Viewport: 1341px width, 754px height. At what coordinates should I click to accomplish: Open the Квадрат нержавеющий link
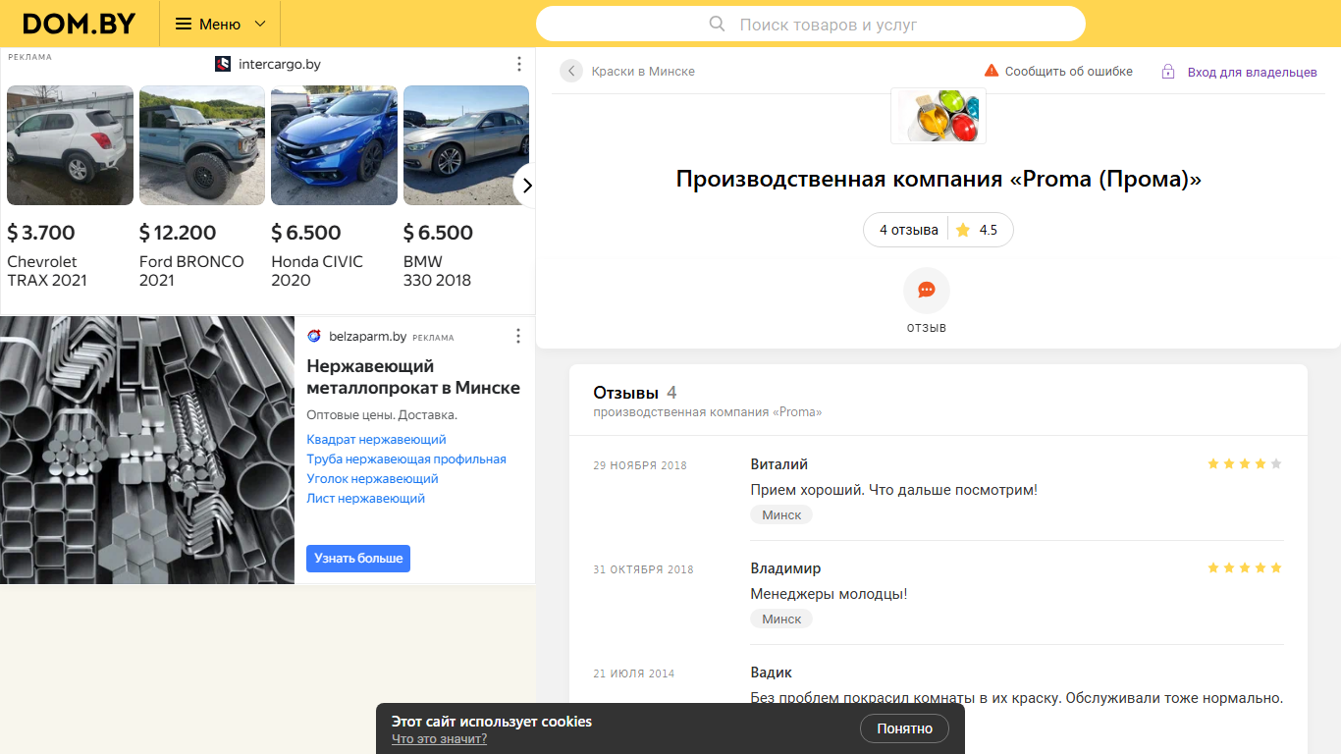click(376, 440)
